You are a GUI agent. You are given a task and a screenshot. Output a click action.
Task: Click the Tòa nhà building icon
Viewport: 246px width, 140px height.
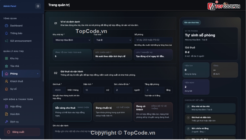6,66
